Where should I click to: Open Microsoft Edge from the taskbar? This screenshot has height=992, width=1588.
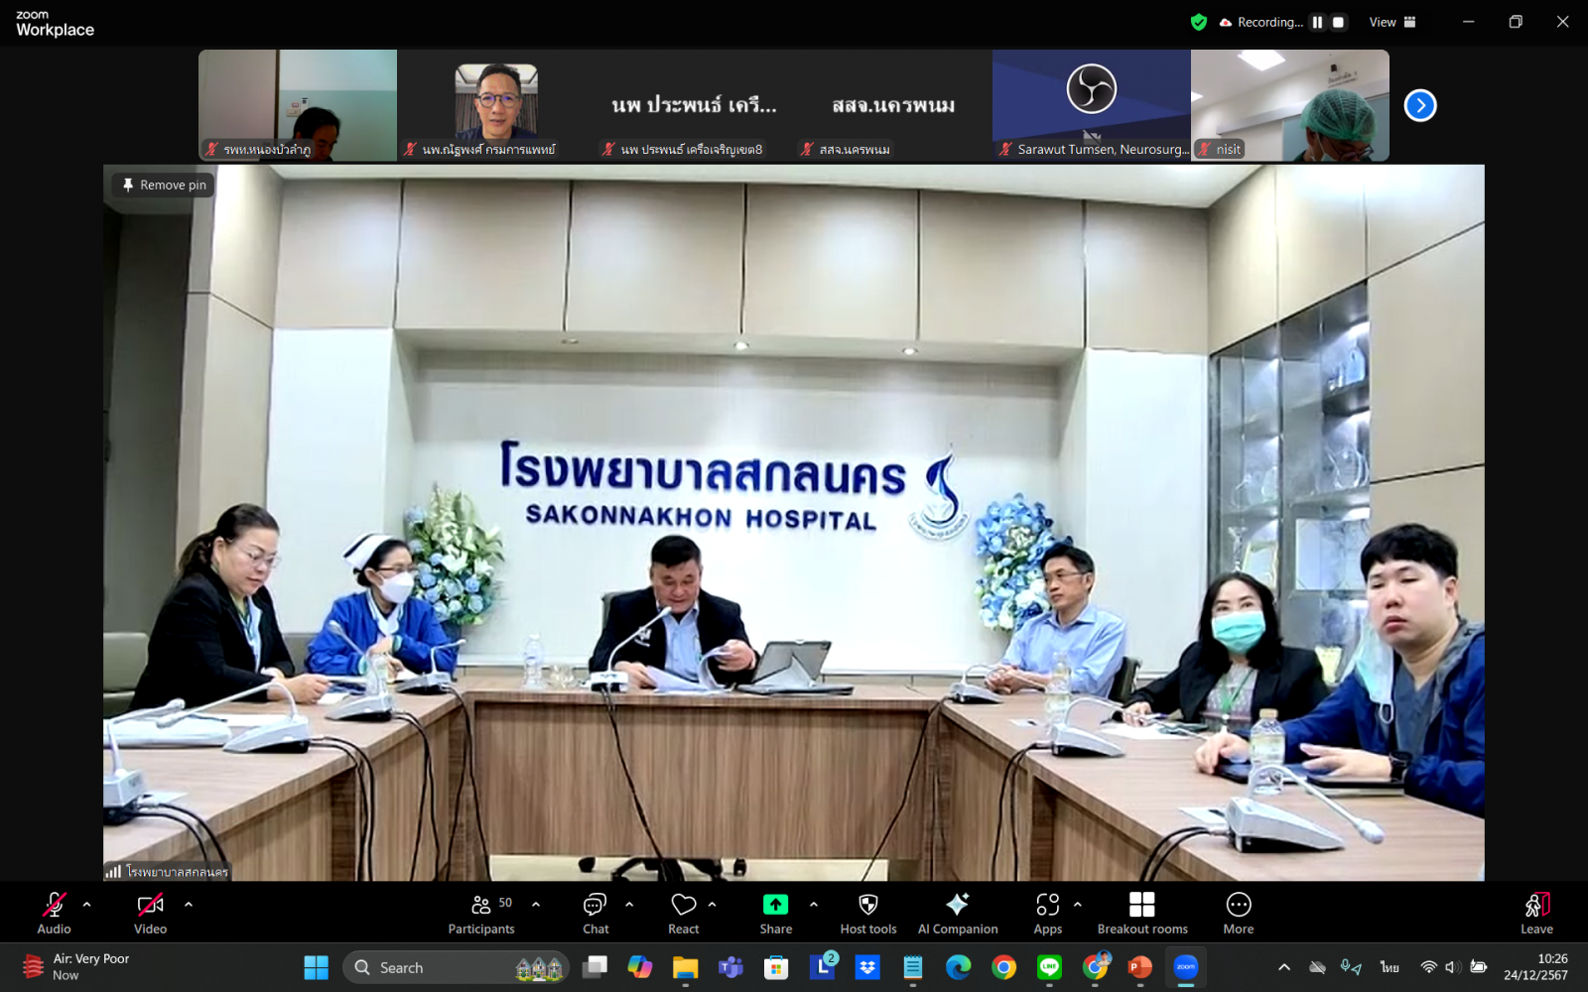[x=958, y=967]
